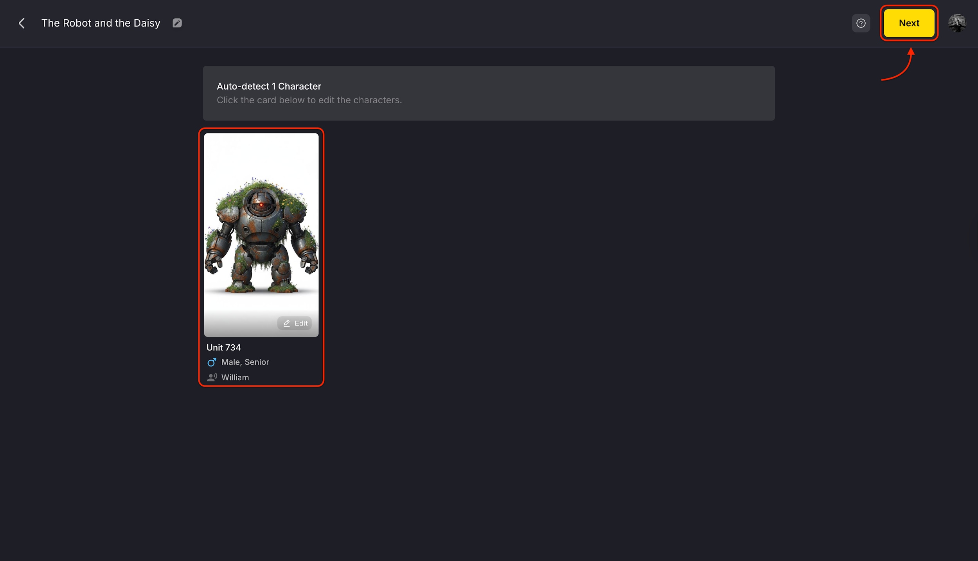Click Edit on Unit 734's card
The width and height of the screenshot is (978, 561).
coord(295,323)
